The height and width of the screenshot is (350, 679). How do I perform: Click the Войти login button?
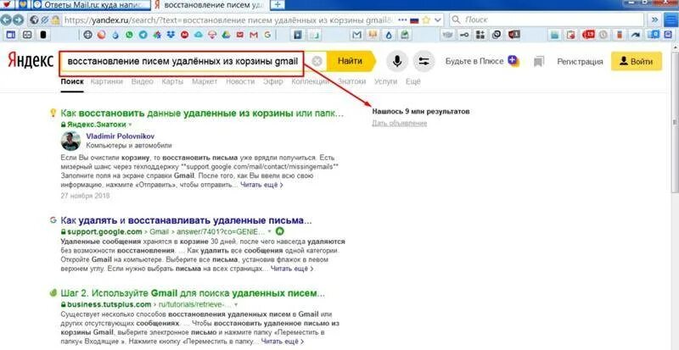636,61
